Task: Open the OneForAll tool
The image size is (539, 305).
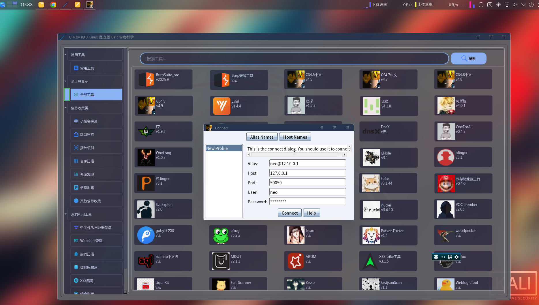Action: click(x=463, y=131)
